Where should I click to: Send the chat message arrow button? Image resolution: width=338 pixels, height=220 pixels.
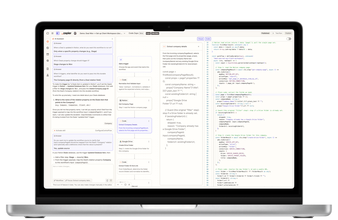pos(111,180)
